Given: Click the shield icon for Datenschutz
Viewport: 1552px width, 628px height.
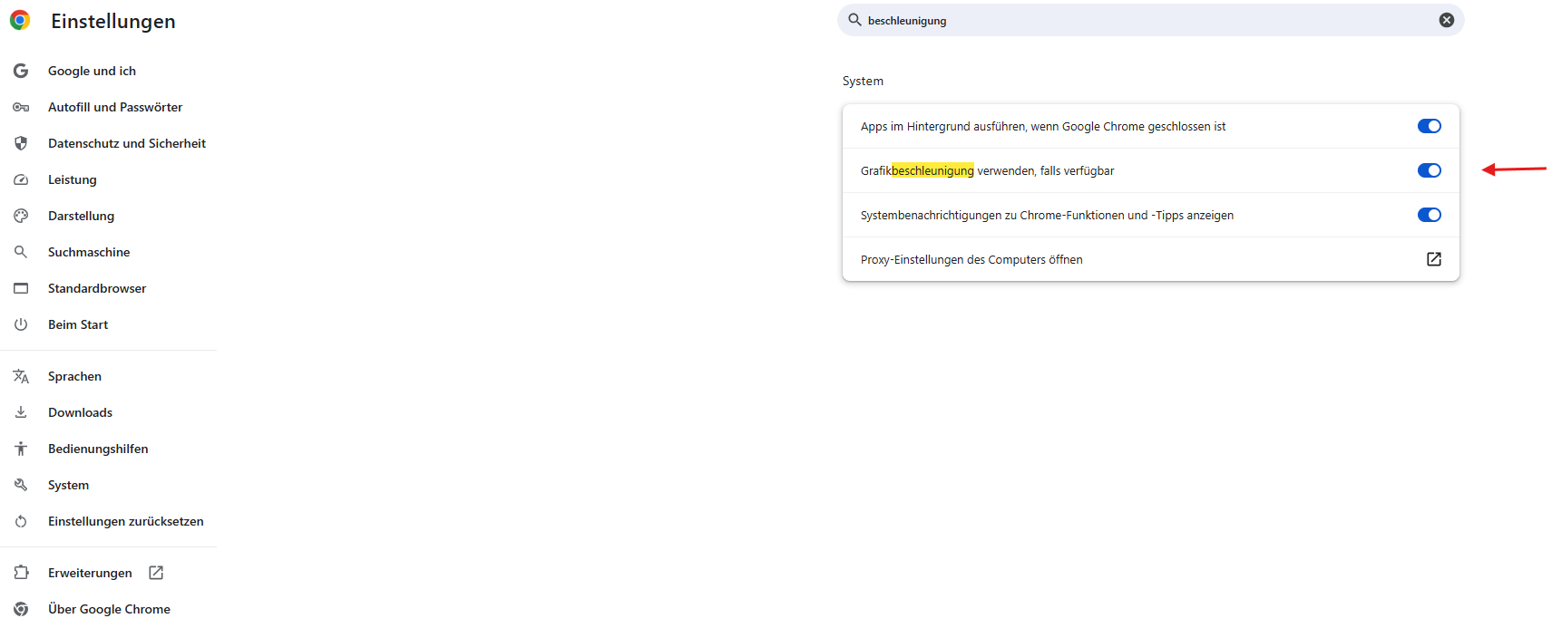Looking at the screenshot, I should pos(21,143).
